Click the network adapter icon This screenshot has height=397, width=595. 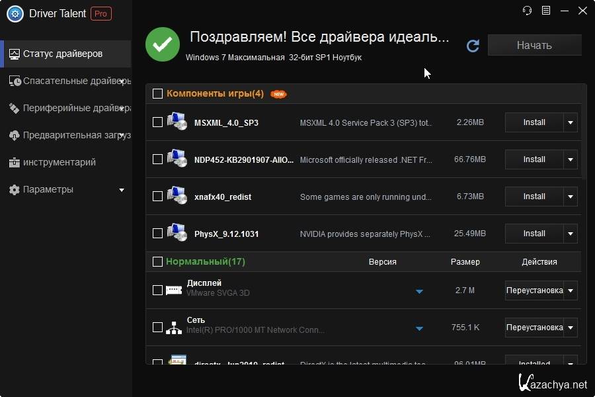click(174, 328)
